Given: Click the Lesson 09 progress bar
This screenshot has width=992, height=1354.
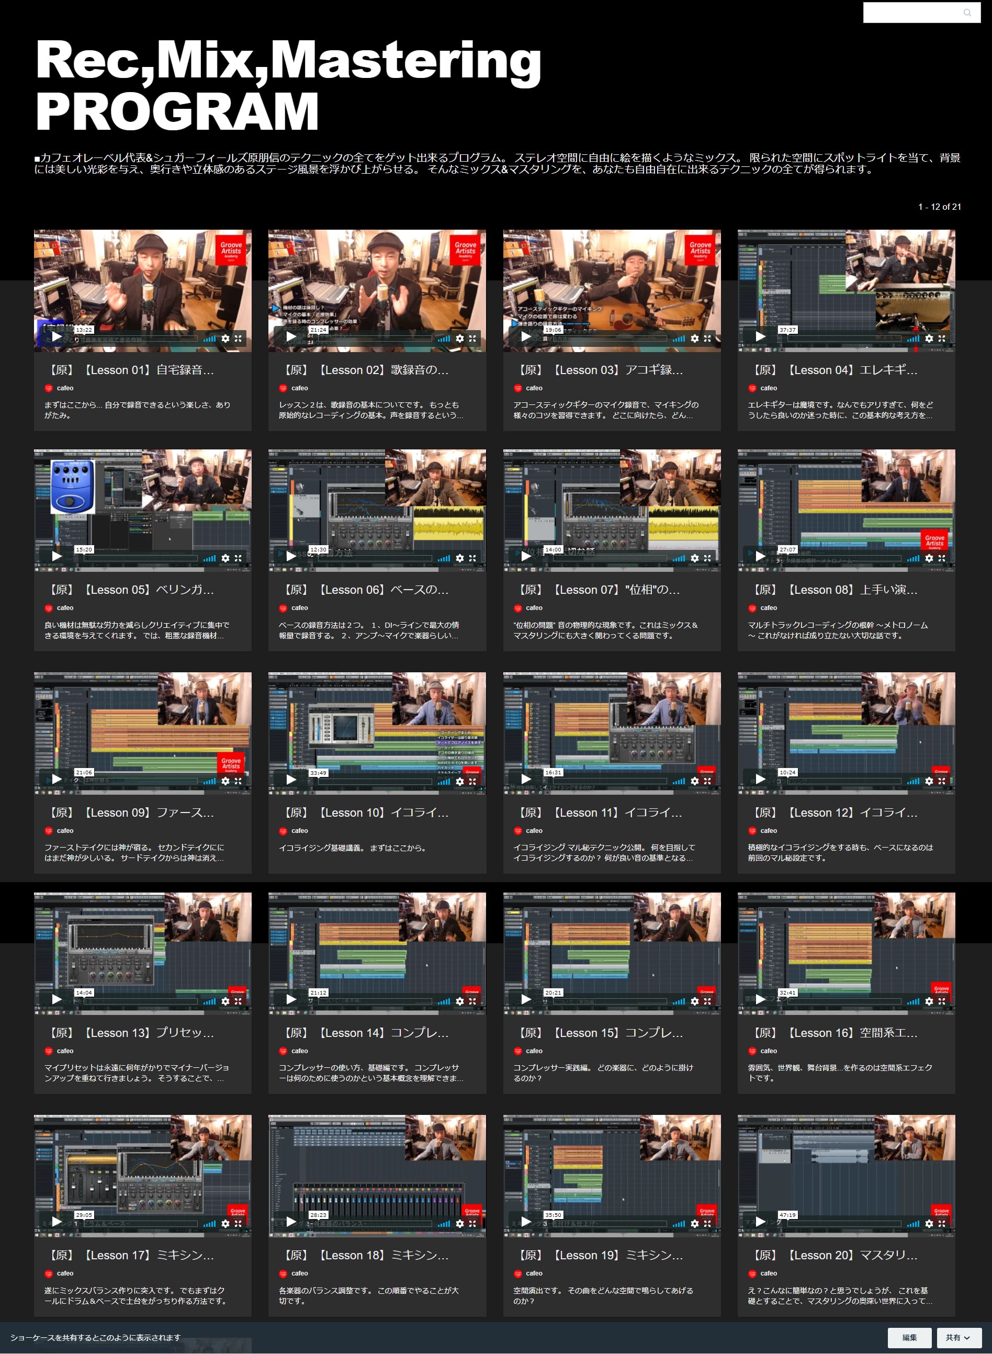Looking at the screenshot, I should click(141, 781).
